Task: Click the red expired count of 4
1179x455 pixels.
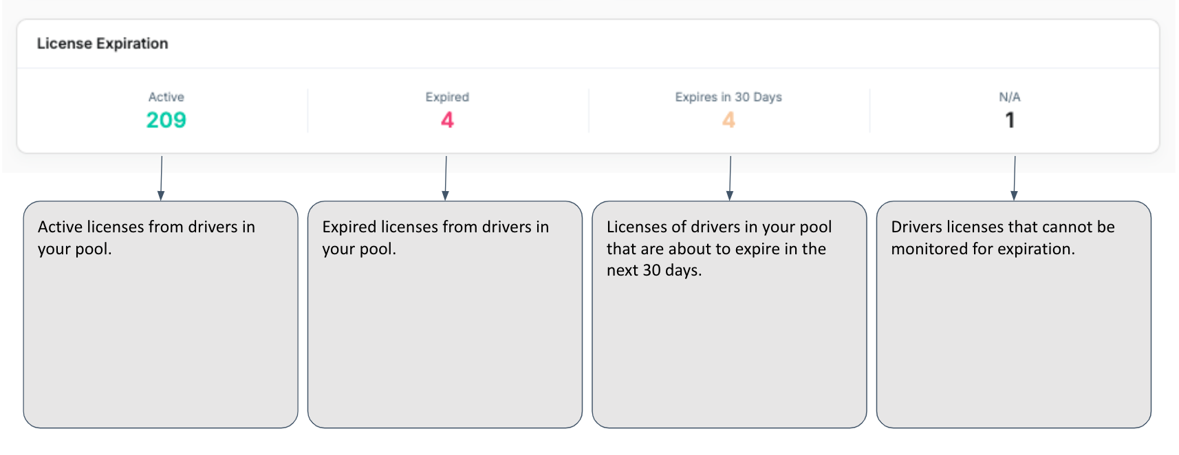Action: (447, 120)
